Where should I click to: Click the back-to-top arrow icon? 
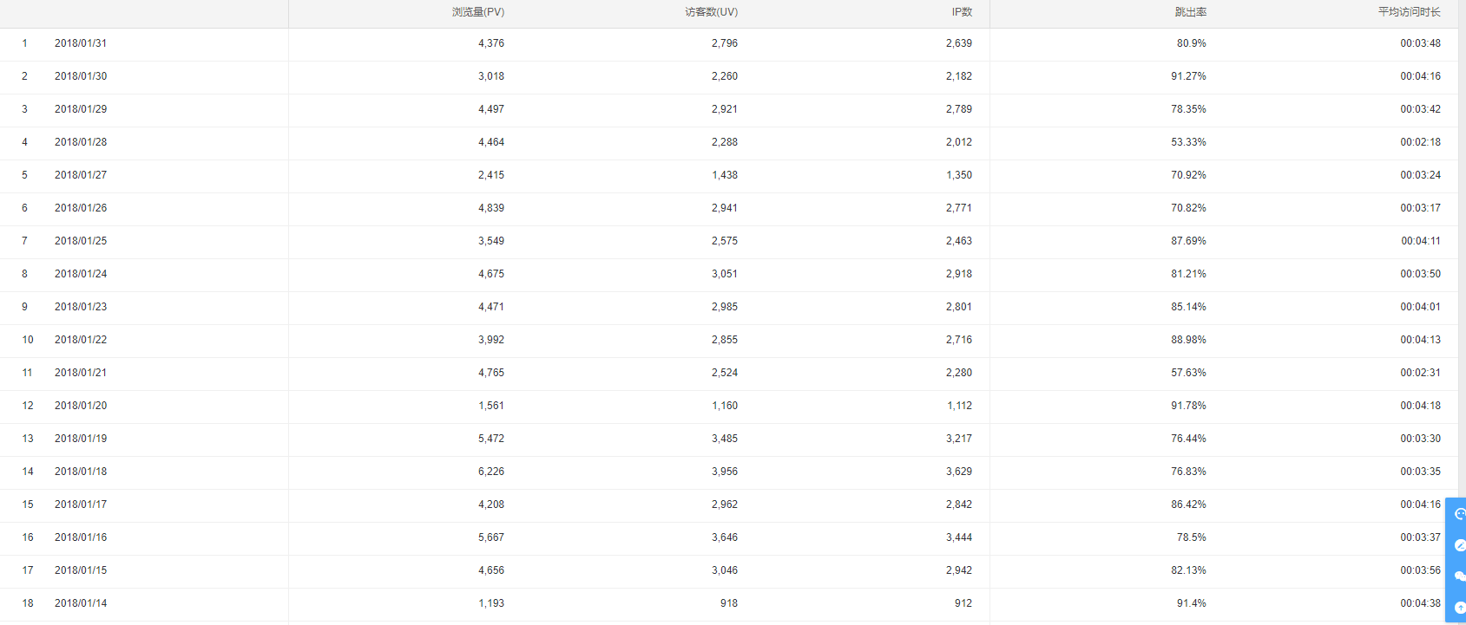(1459, 608)
